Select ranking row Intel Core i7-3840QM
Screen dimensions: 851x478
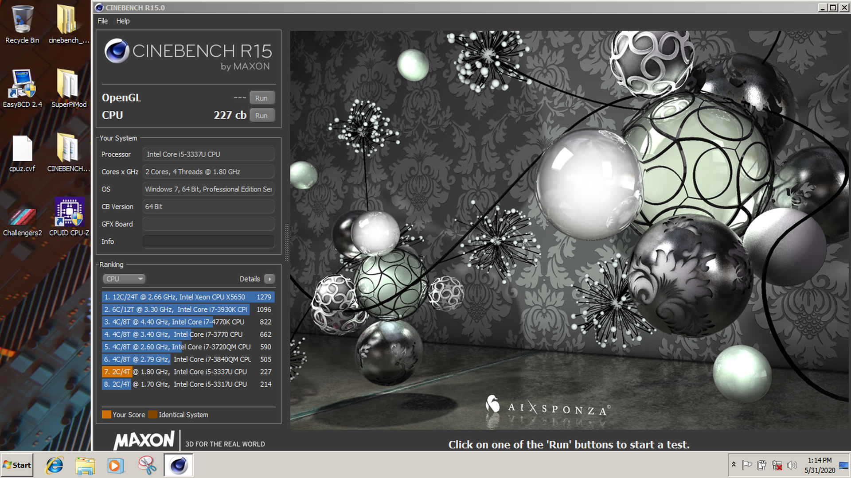[x=188, y=359]
